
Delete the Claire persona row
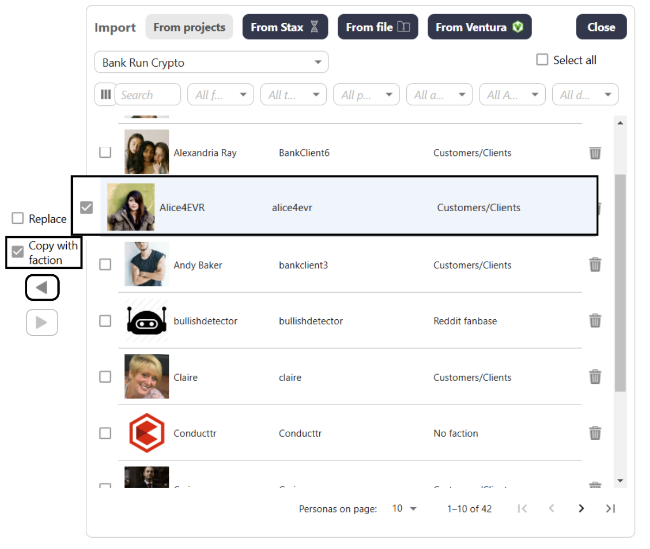click(x=595, y=377)
